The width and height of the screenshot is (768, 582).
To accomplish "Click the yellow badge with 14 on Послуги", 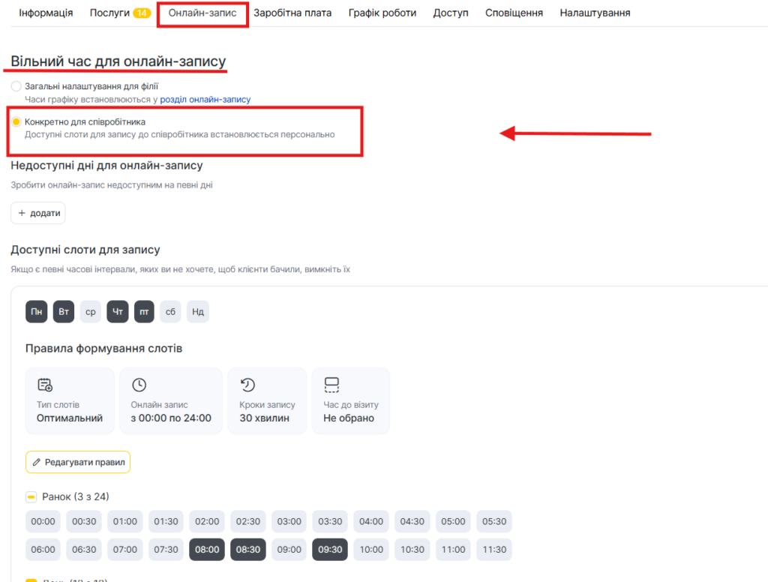I will click(142, 13).
